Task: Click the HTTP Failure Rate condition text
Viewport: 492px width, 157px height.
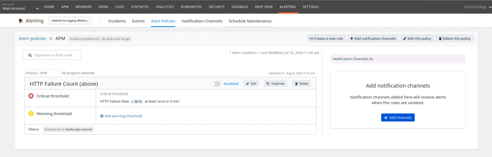Action: [x=115, y=101]
